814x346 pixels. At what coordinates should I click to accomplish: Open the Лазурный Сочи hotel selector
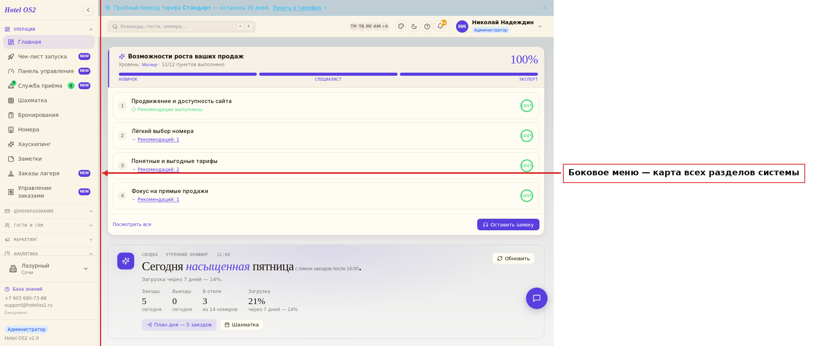pyautogui.click(x=49, y=269)
